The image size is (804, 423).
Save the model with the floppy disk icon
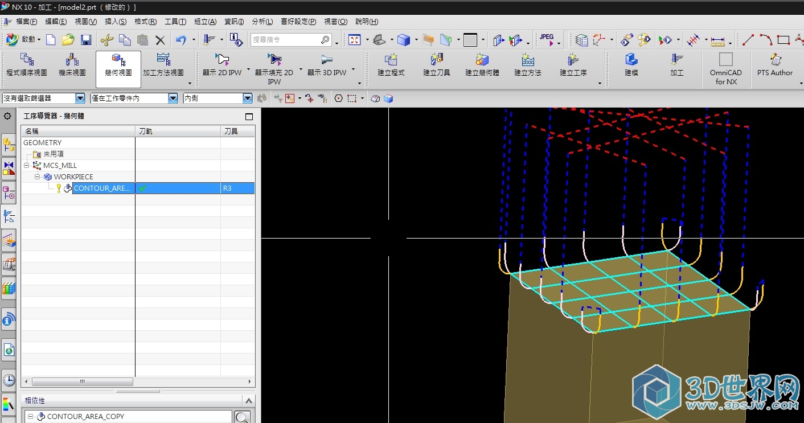click(86, 40)
